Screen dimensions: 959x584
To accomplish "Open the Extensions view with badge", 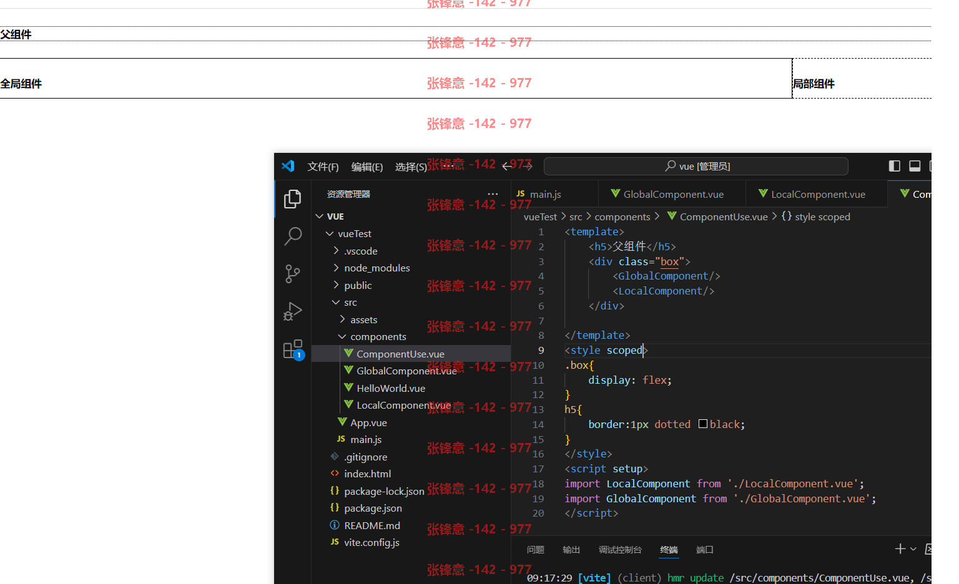I will [x=293, y=349].
